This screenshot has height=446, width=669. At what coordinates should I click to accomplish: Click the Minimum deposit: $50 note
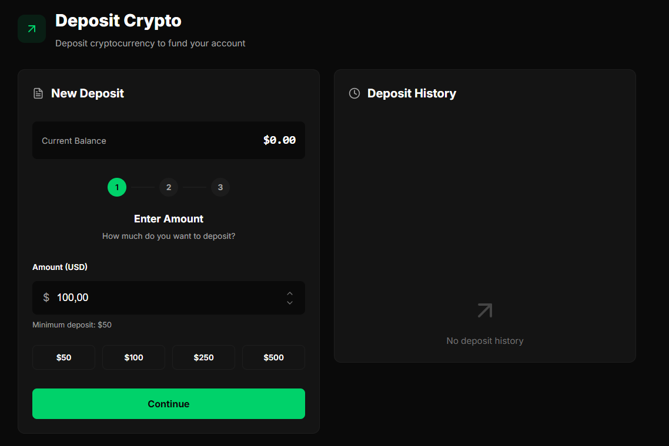(72, 325)
